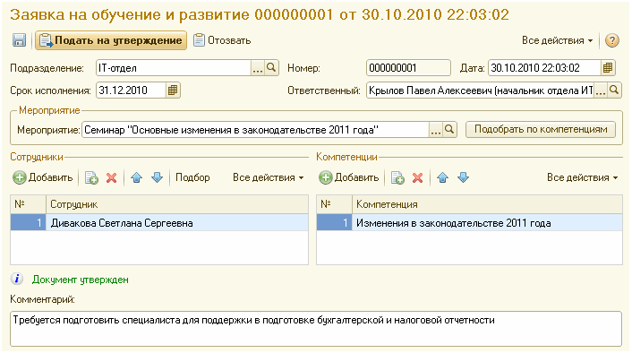Viewport: 632px width, 353px height.
Task: Click Отозвать to withdraw the request
Action: (222, 40)
